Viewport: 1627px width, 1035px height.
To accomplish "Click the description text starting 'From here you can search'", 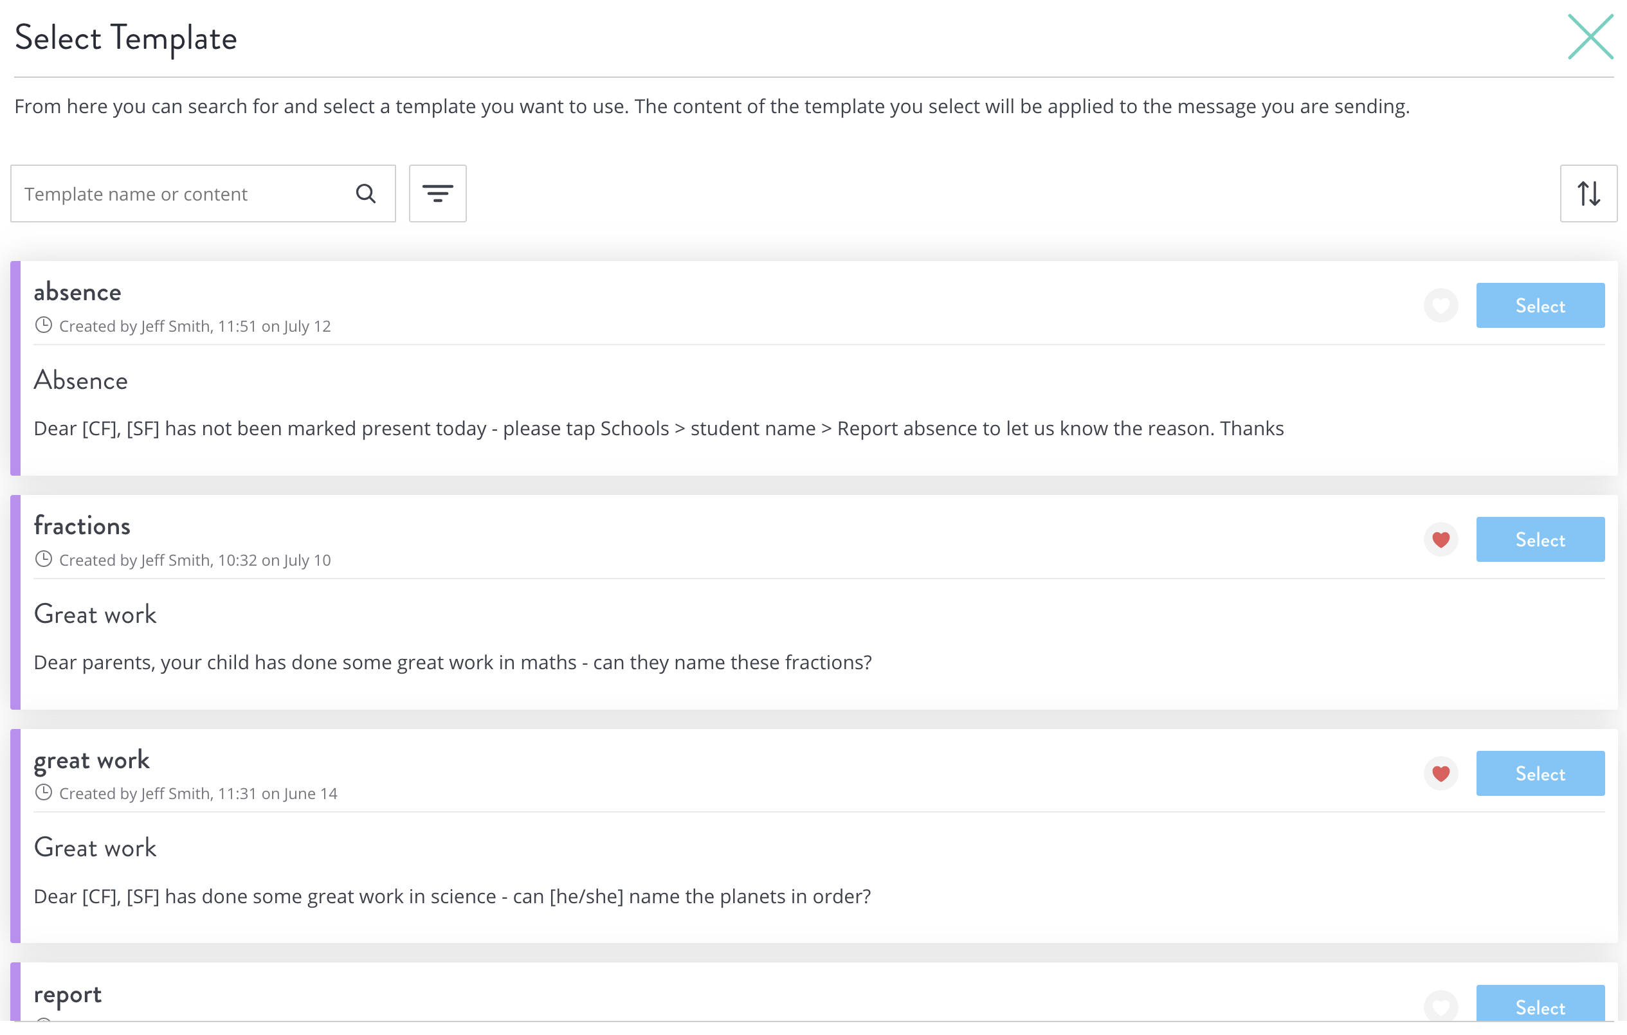I will [x=712, y=107].
